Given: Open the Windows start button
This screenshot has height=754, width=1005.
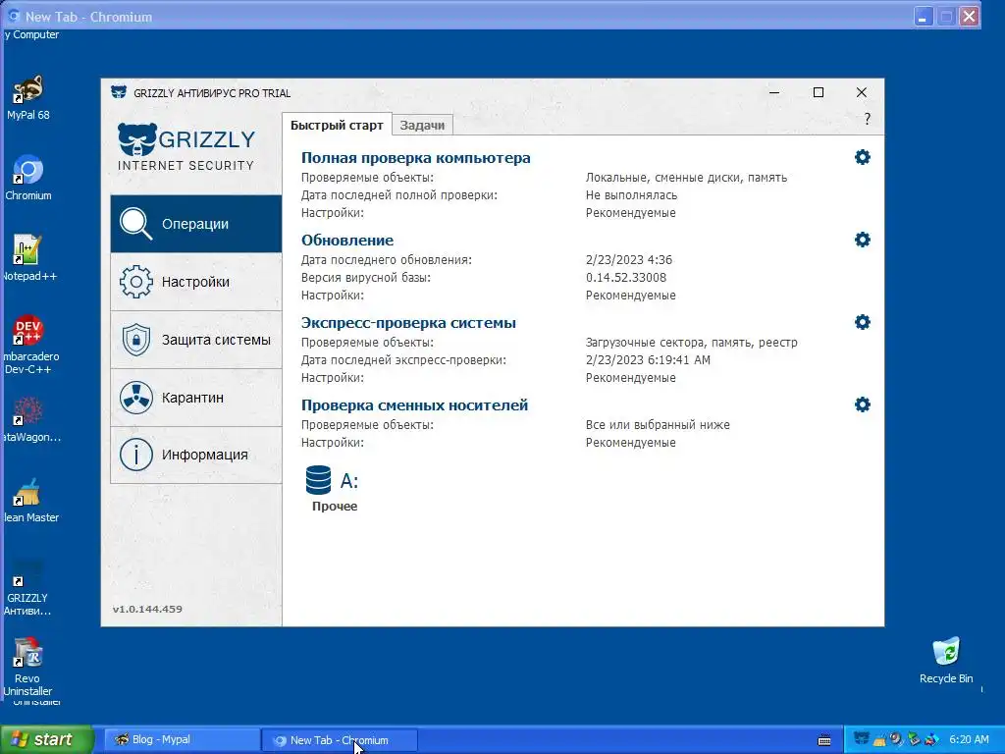Looking at the screenshot, I should (x=46, y=739).
